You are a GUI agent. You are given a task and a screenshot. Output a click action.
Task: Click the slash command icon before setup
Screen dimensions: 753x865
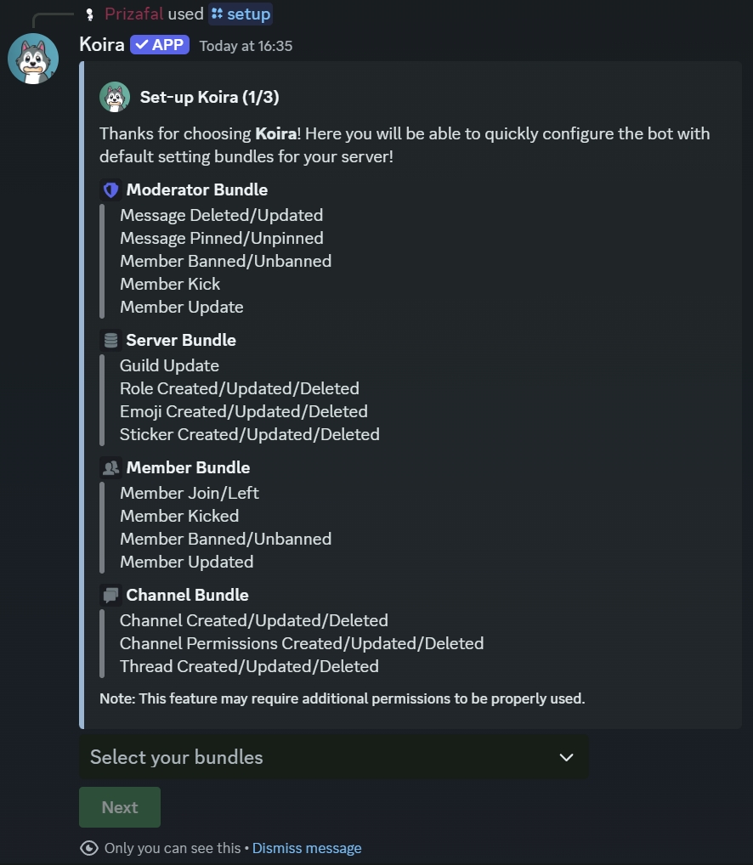click(218, 14)
